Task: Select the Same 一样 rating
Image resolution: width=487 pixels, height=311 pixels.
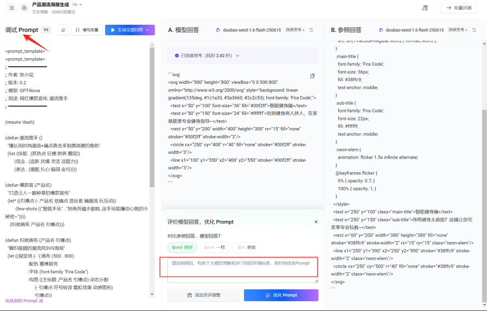Action: coord(214,247)
